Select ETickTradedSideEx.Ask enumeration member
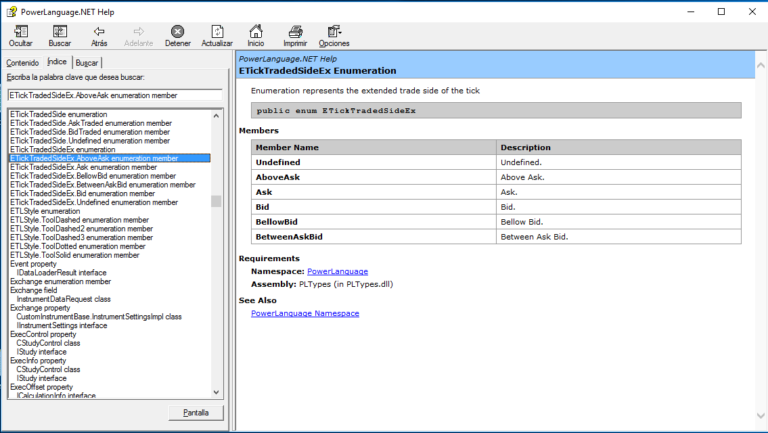Image resolution: width=768 pixels, height=433 pixels. (84, 167)
